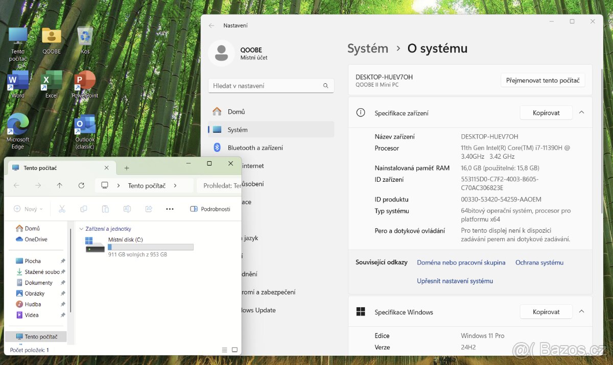Viewport: 613px width, 365px height.
Task: Open the Ochrana systému link
Action: click(539, 262)
